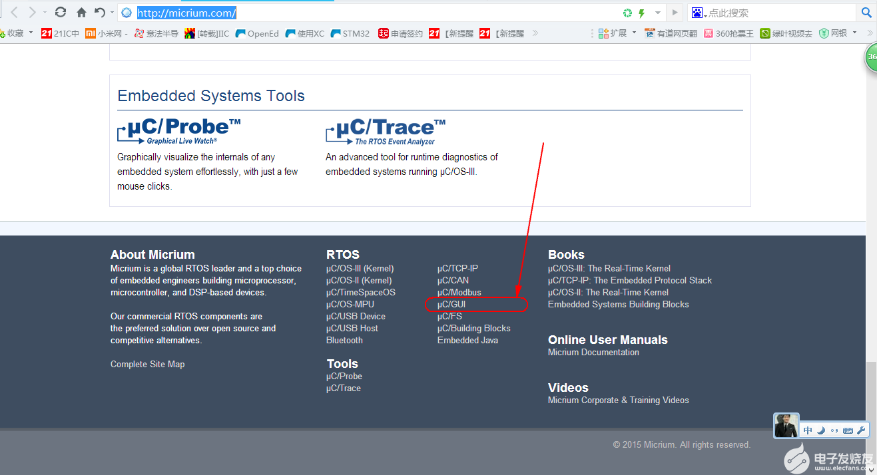
Task: Open the µC/TCP-IP footer link
Action: click(457, 269)
